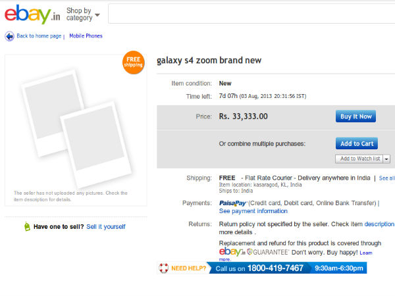The image size is (395, 296).
Task: Click the Sell it yourself link
Action: click(x=105, y=227)
